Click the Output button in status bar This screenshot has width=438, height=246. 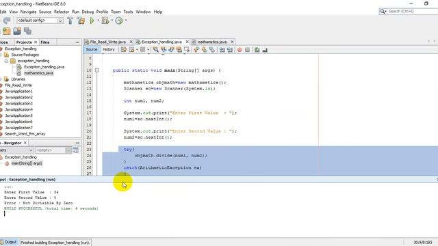point(9,242)
